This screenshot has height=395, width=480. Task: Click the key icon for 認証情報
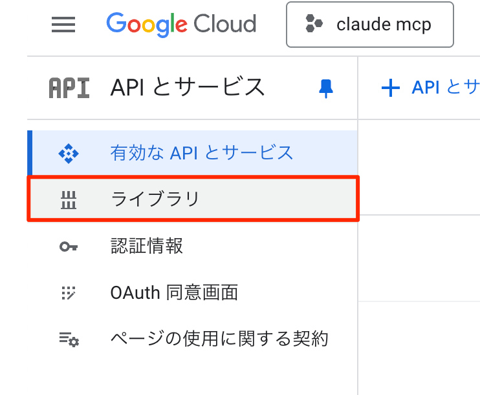tap(68, 246)
